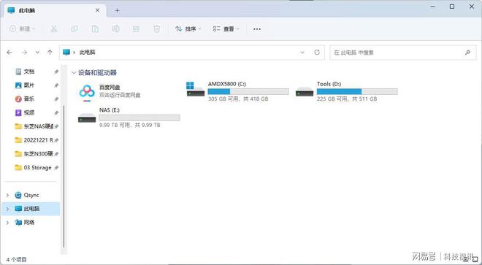This screenshot has height=265, width=482.
Task: Open the 图片 quick access folder
Action: (x=29, y=85)
